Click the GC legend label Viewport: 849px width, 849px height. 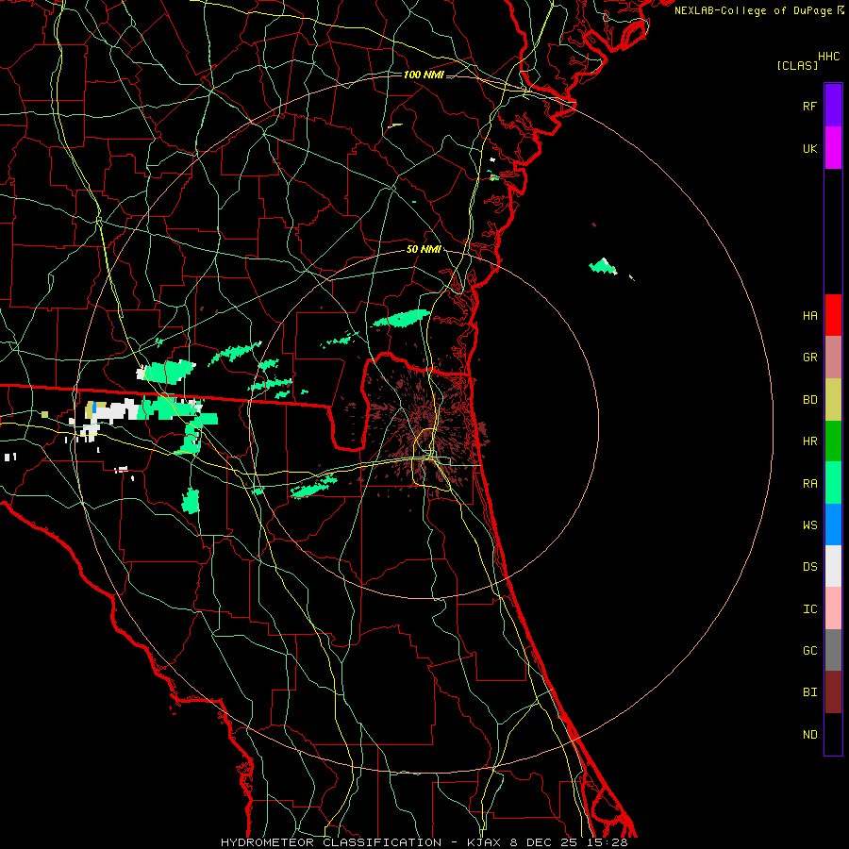coord(809,650)
